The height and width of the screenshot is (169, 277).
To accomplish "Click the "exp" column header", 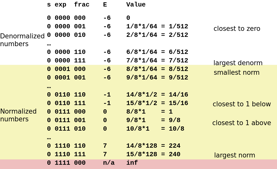I will [60, 5].
